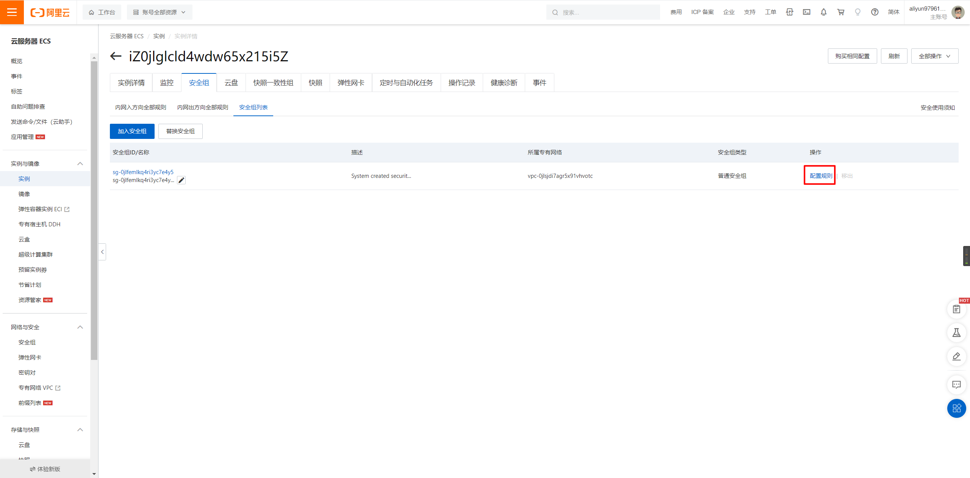Open the ECI external link icon

pos(67,209)
